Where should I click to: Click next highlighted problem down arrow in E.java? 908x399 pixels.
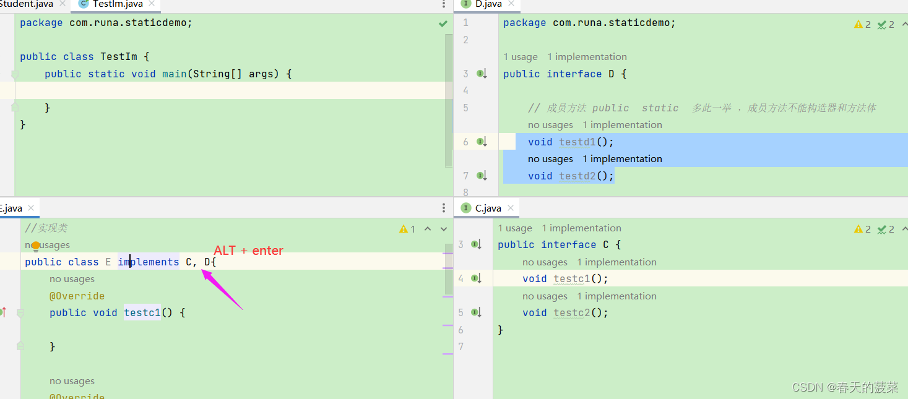(x=443, y=228)
